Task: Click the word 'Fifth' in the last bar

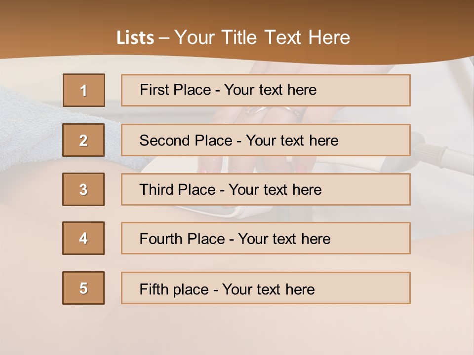Action: pos(154,289)
